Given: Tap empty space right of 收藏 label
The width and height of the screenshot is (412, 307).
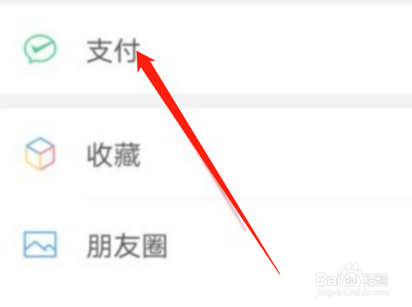Looking at the screenshot, I should pos(315,154).
